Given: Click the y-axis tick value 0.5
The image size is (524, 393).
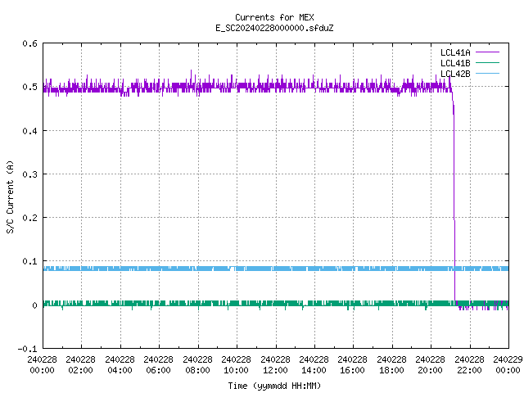Looking at the screenshot, I should click(x=29, y=87).
